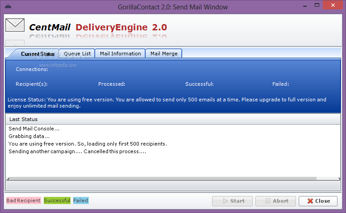This screenshot has height=213, width=346.
Task: Close the window with red title bar X
Action: pos(333,5)
